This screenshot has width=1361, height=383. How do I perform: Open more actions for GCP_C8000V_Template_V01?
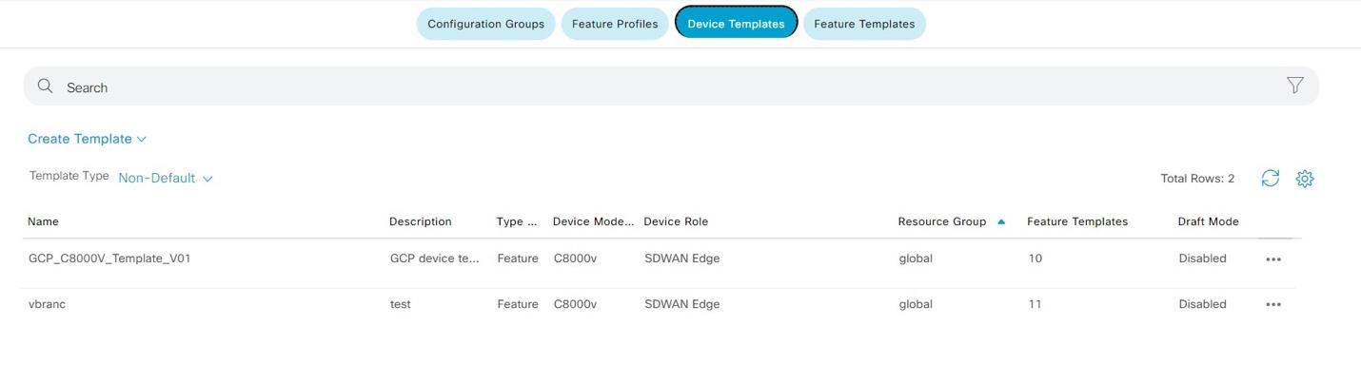point(1273,259)
